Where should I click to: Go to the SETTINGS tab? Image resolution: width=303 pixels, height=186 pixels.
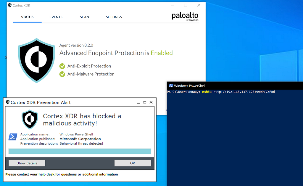(x=114, y=17)
